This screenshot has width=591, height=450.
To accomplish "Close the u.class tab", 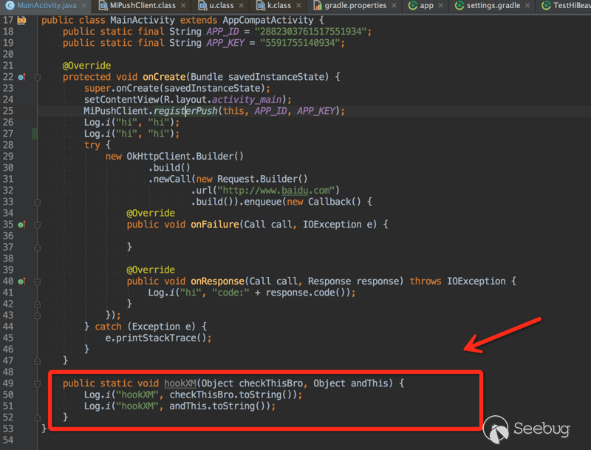I will pyautogui.click(x=242, y=6).
